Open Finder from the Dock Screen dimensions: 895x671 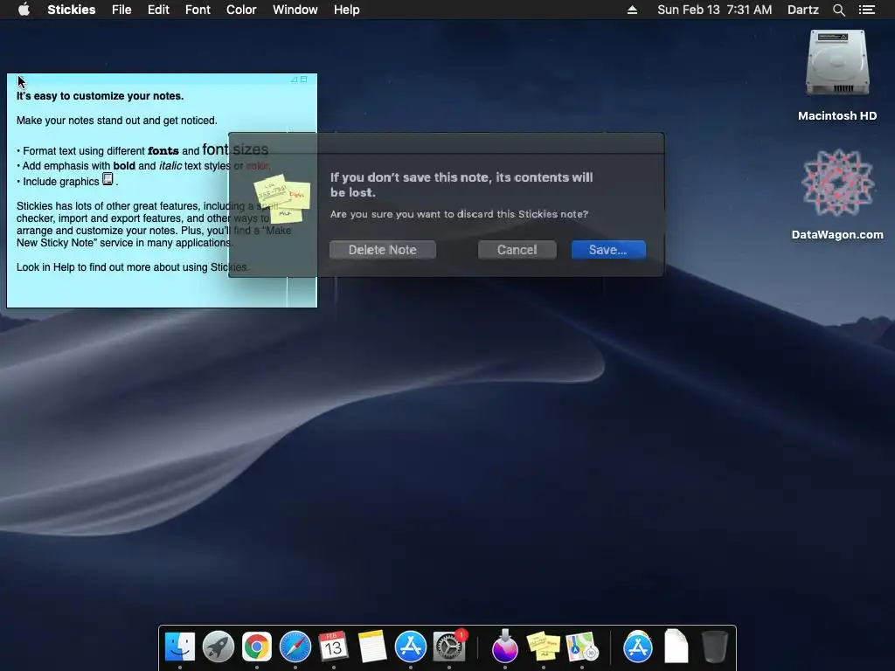pyautogui.click(x=180, y=647)
